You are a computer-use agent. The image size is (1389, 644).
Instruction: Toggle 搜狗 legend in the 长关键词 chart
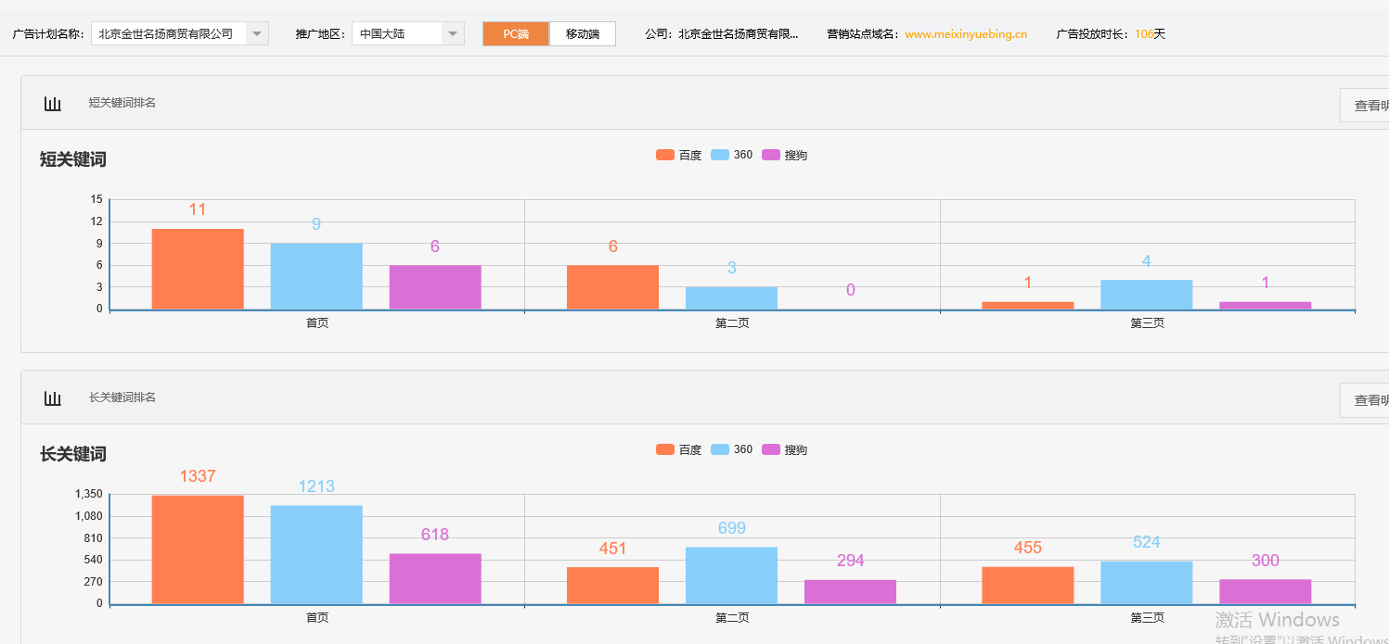point(785,450)
